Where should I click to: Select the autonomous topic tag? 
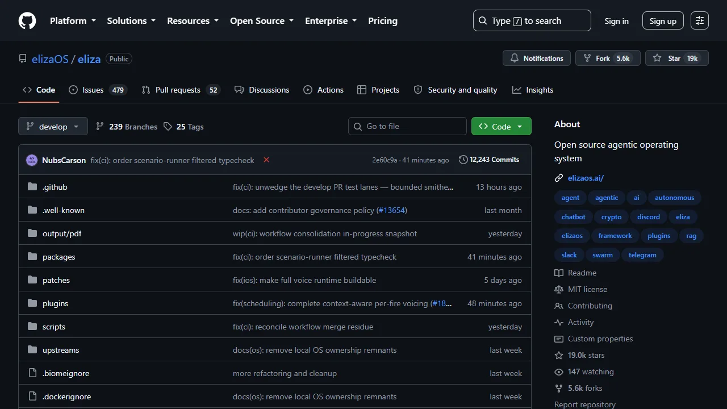675,198
